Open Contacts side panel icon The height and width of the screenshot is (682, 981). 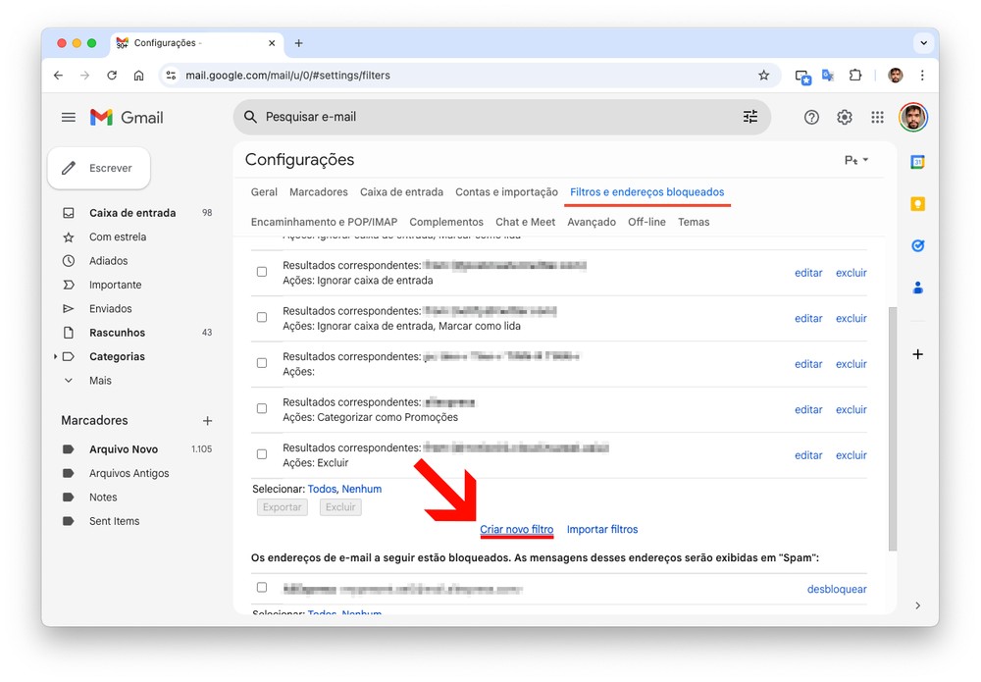(x=917, y=288)
